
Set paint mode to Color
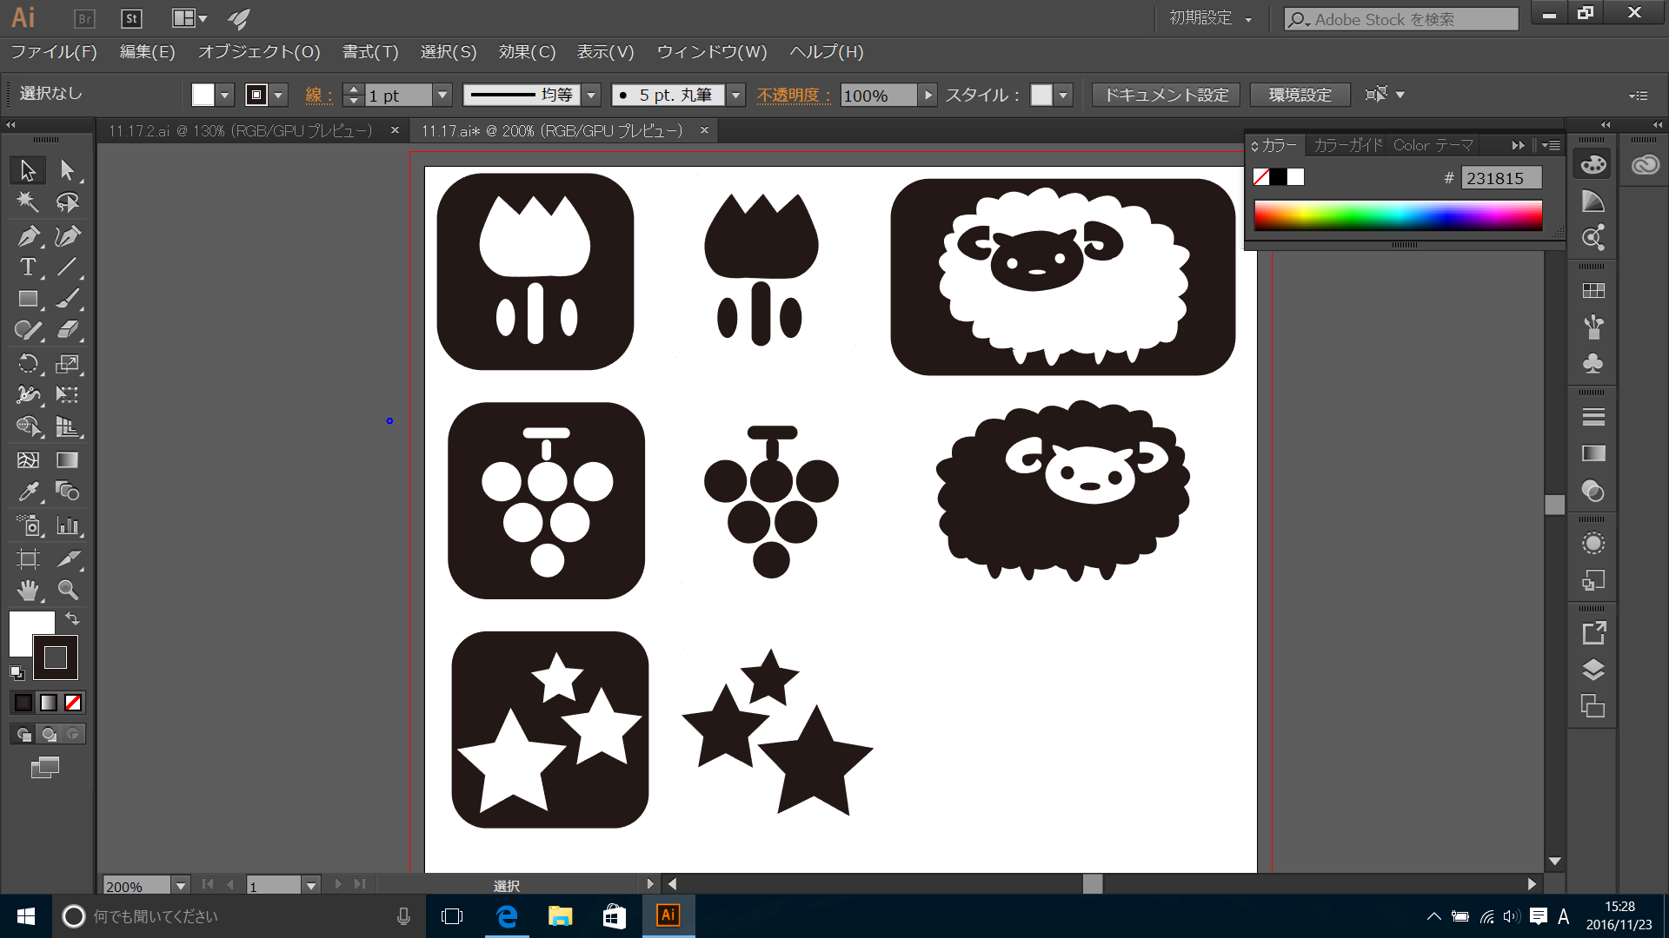(x=23, y=703)
